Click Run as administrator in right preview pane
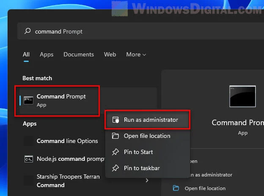 pos(211,175)
